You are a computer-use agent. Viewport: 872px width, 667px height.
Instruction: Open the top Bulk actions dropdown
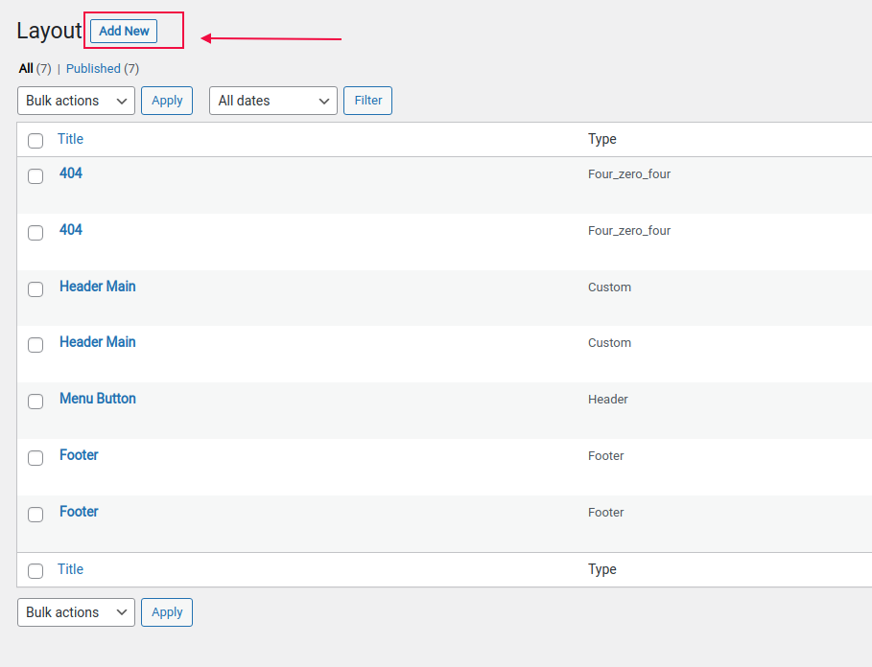point(76,101)
